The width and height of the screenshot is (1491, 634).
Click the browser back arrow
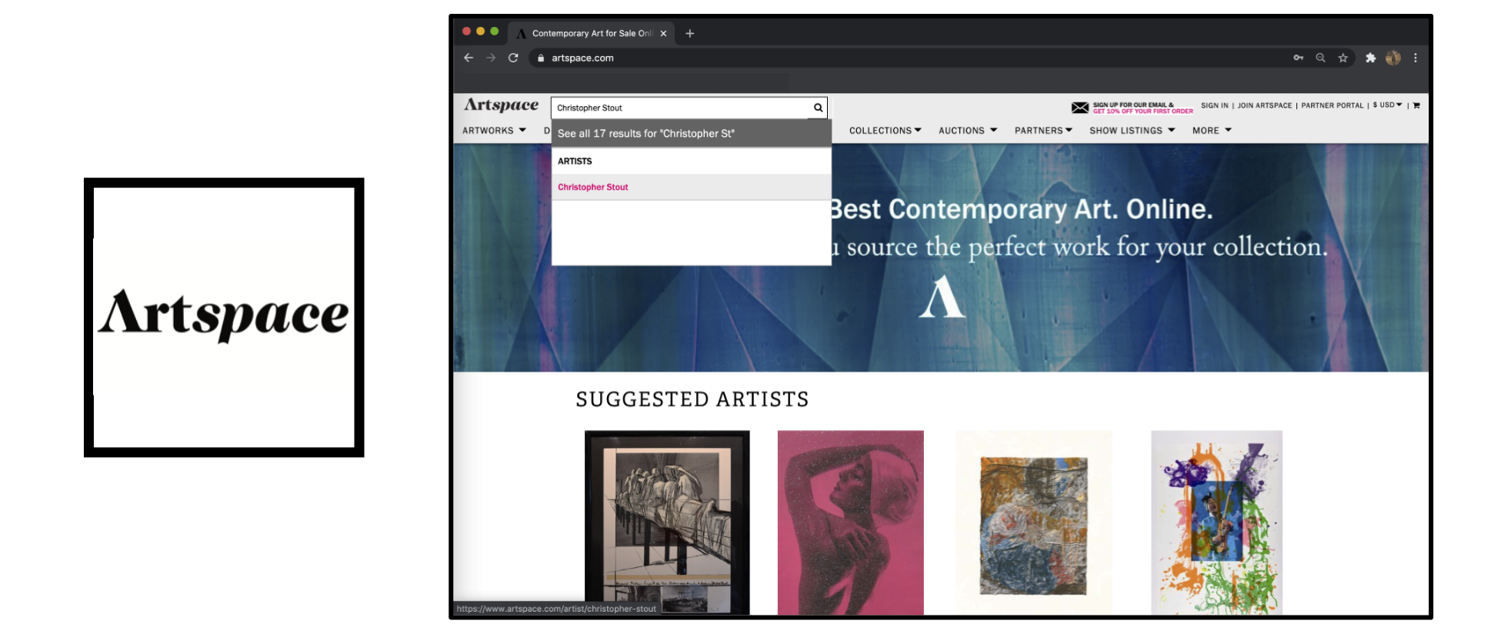tap(469, 58)
